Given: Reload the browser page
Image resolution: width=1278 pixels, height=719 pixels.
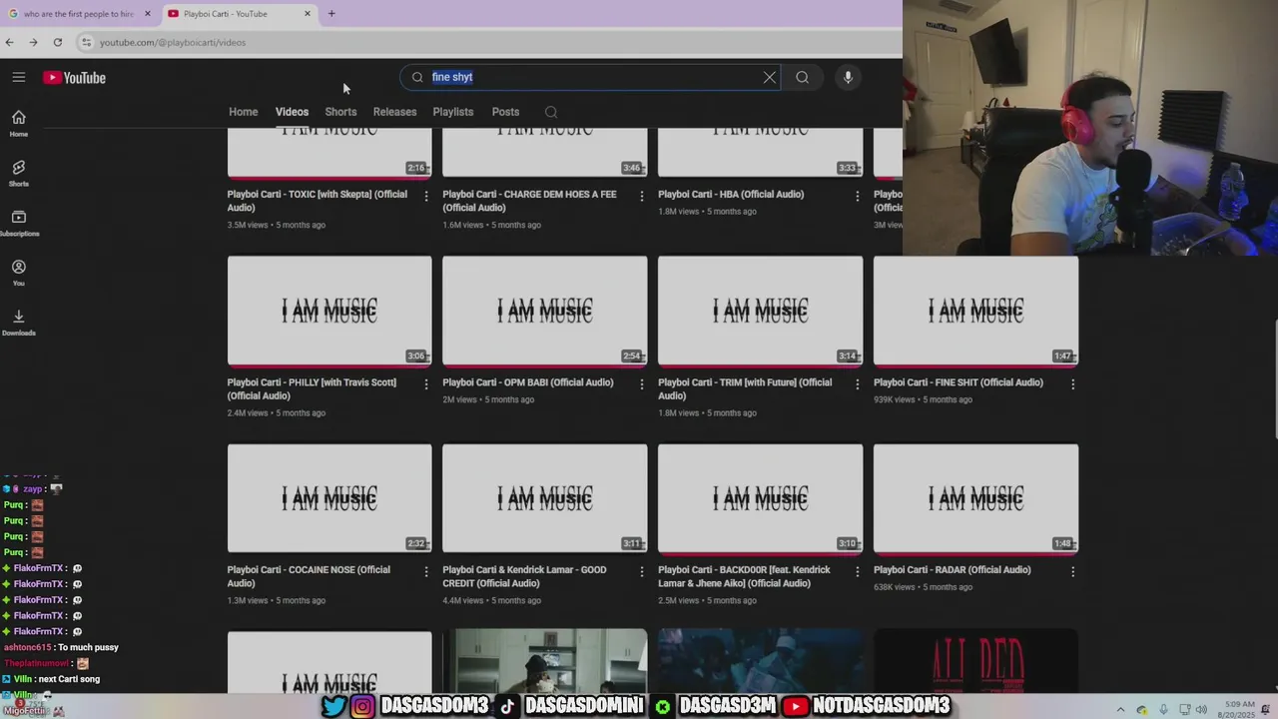Looking at the screenshot, I should tap(58, 42).
